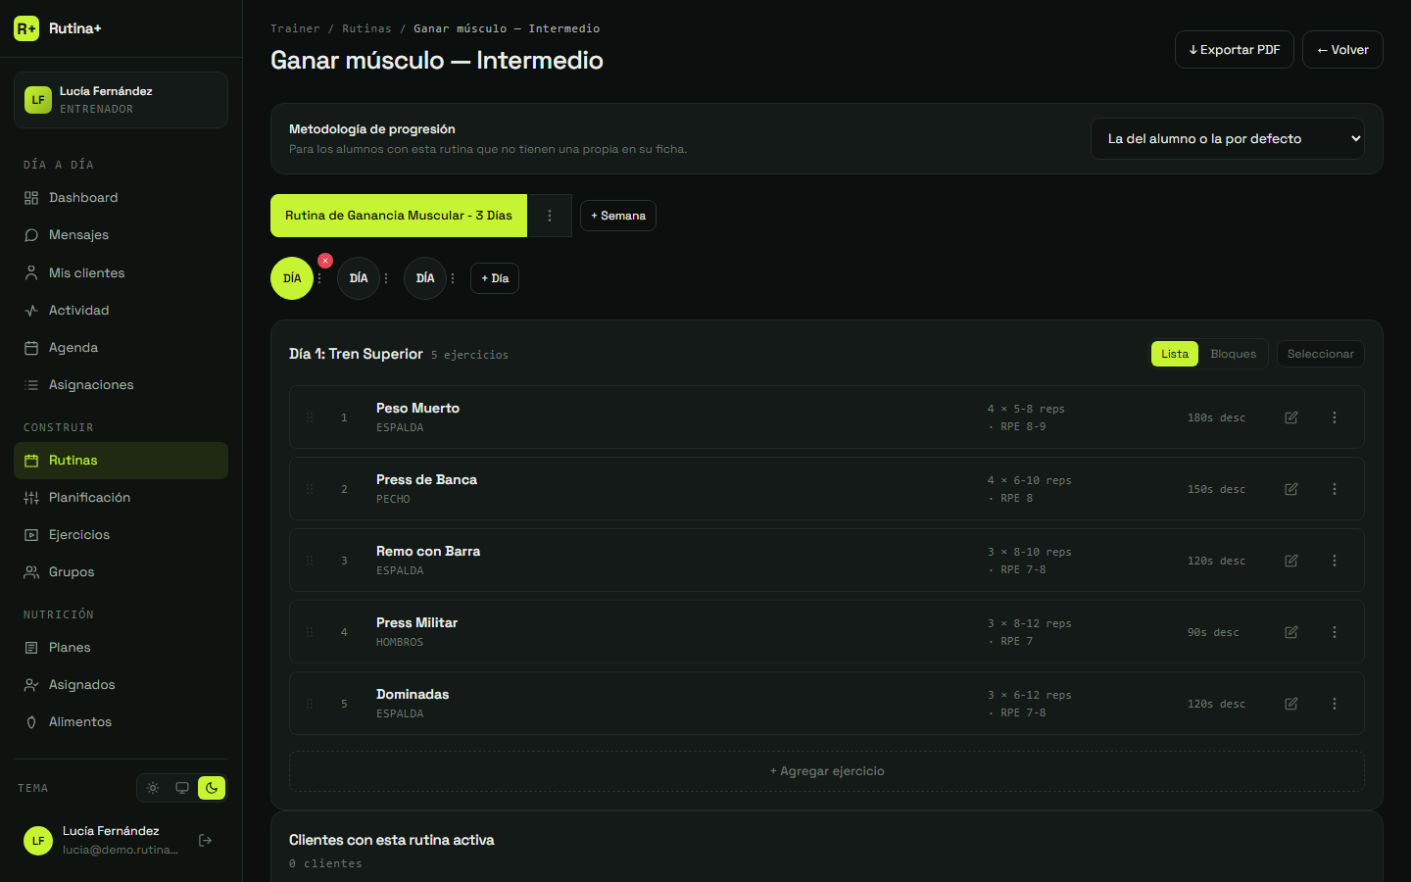Edit the Press Militar exercise
The width and height of the screenshot is (1411, 882).
point(1291,632)
